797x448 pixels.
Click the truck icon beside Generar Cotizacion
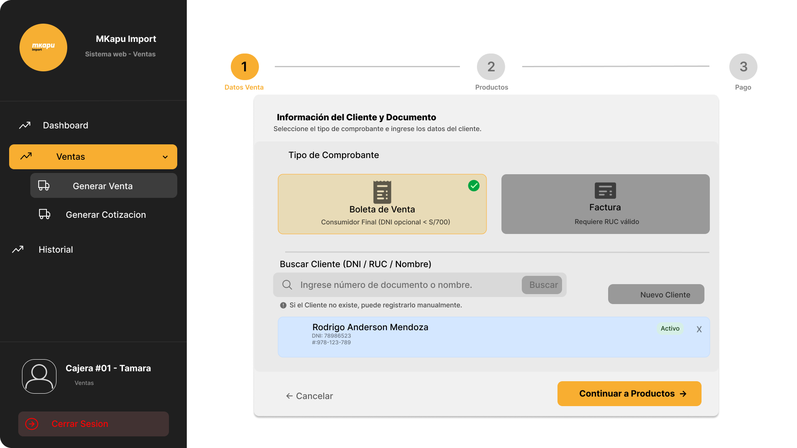[45, 214]
